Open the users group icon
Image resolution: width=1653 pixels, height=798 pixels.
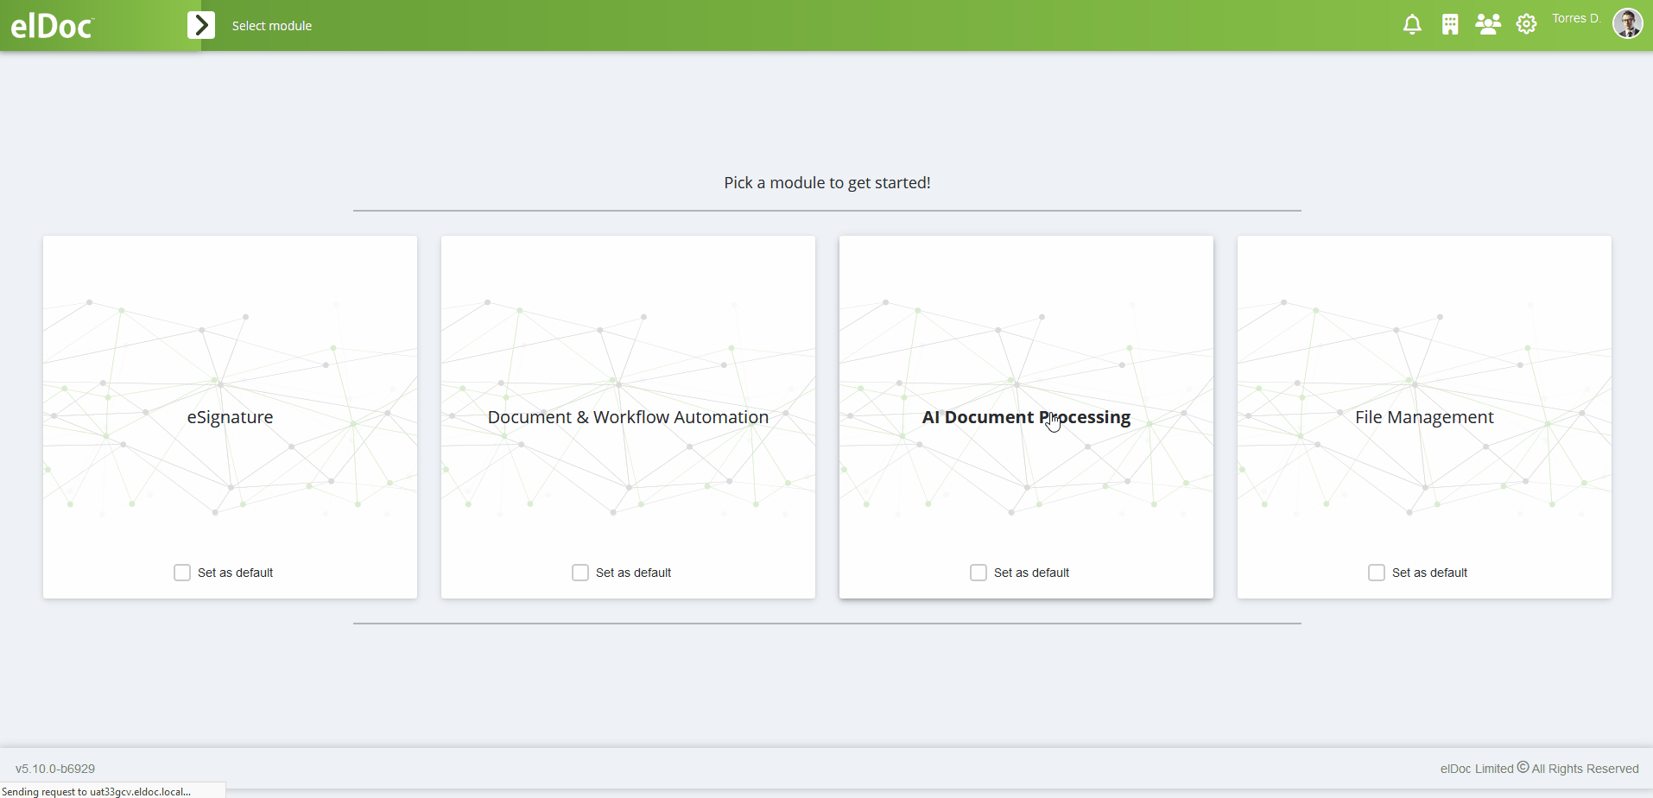pyautogui.click(x=1488, y=24)
